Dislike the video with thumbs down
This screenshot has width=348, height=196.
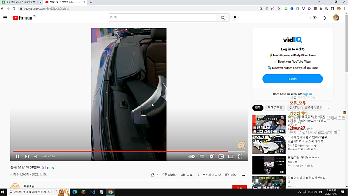[170, 175]
